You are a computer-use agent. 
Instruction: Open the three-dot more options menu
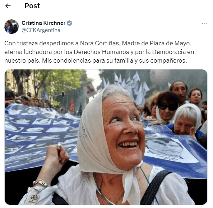point(204,23)
